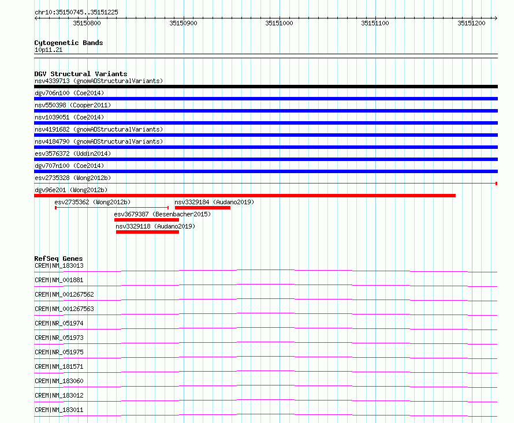Open variant esv3679387 (Besenbacher2015) label
This screenshot has width=514, height=423.
tap(162, 214)
